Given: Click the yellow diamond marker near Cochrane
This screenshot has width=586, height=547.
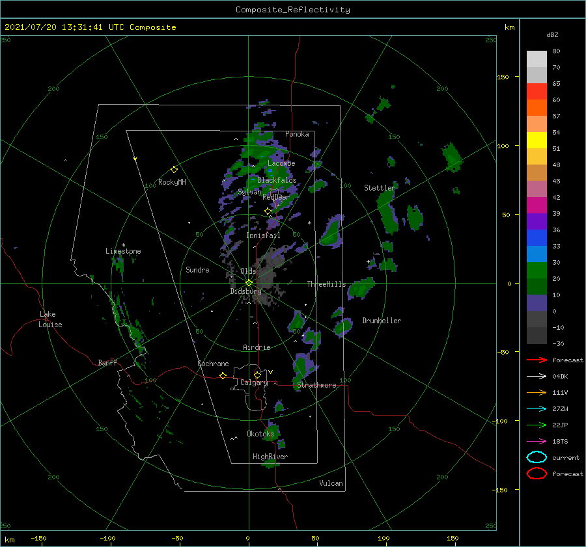Looking at the screenshot, I should [x=223, y=375].
